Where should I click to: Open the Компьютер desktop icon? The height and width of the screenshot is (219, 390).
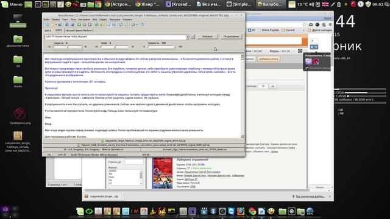tap(18, 21)
